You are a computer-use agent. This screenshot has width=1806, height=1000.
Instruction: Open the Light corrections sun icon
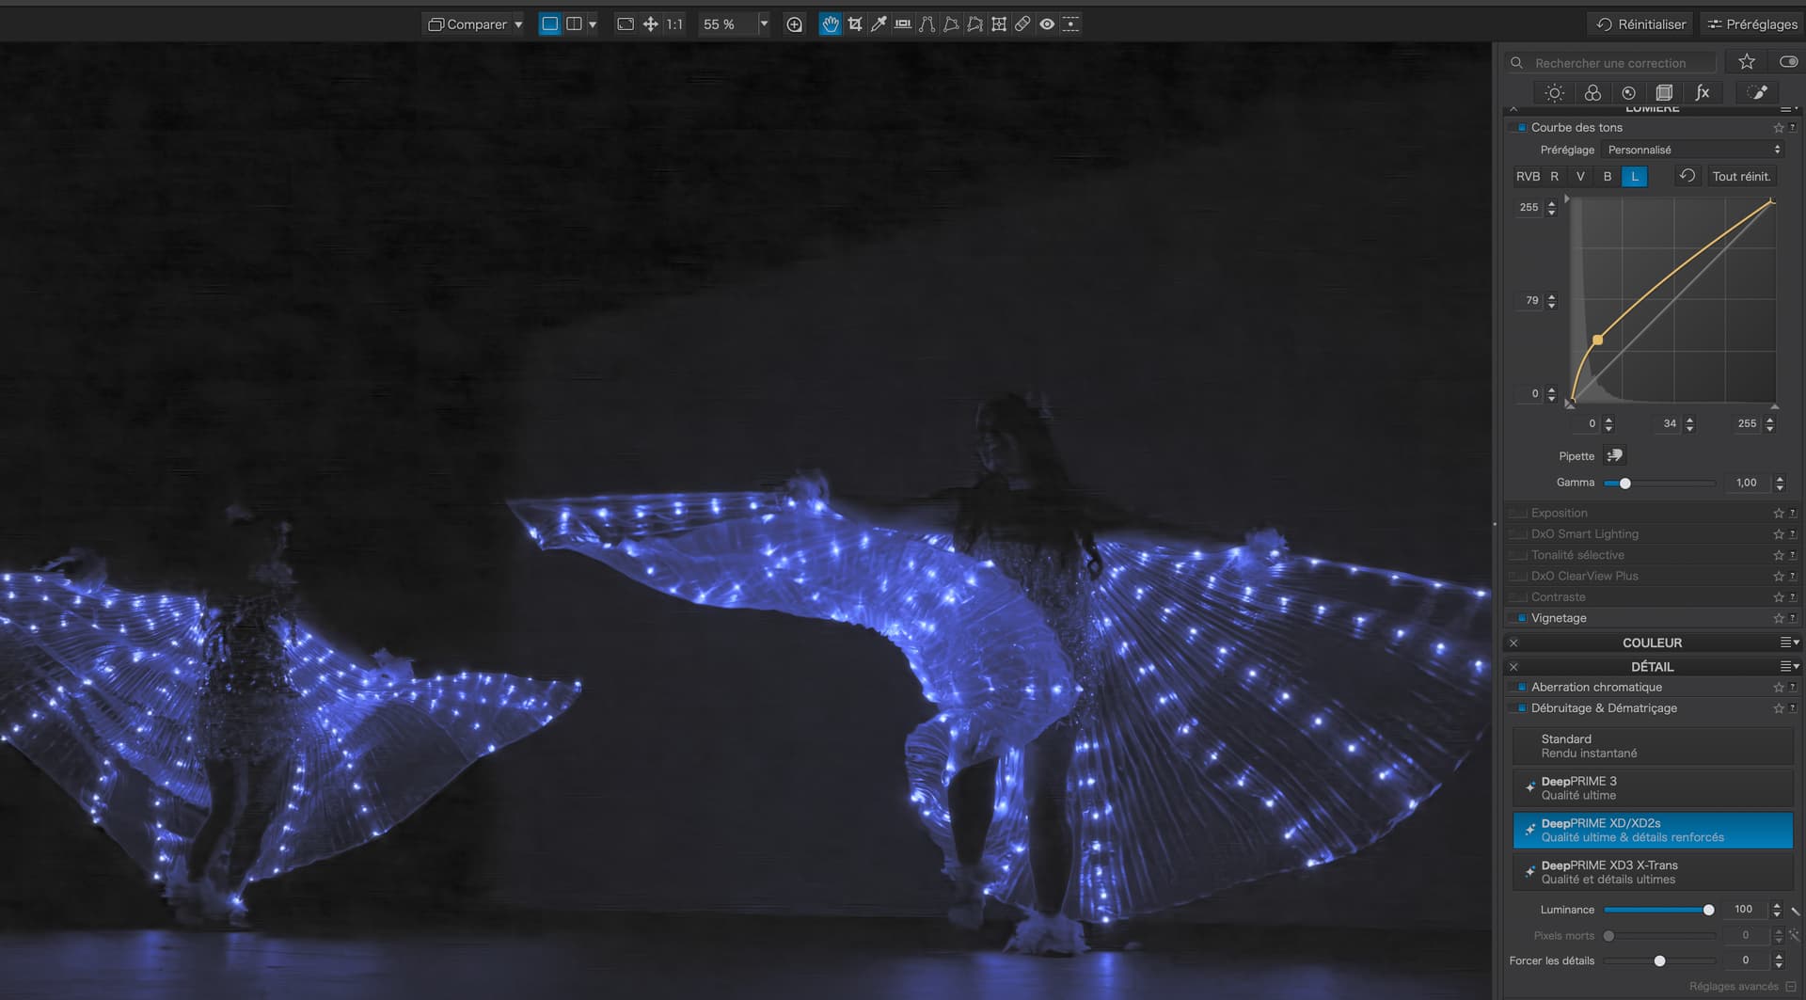(x=1554, y=92)
